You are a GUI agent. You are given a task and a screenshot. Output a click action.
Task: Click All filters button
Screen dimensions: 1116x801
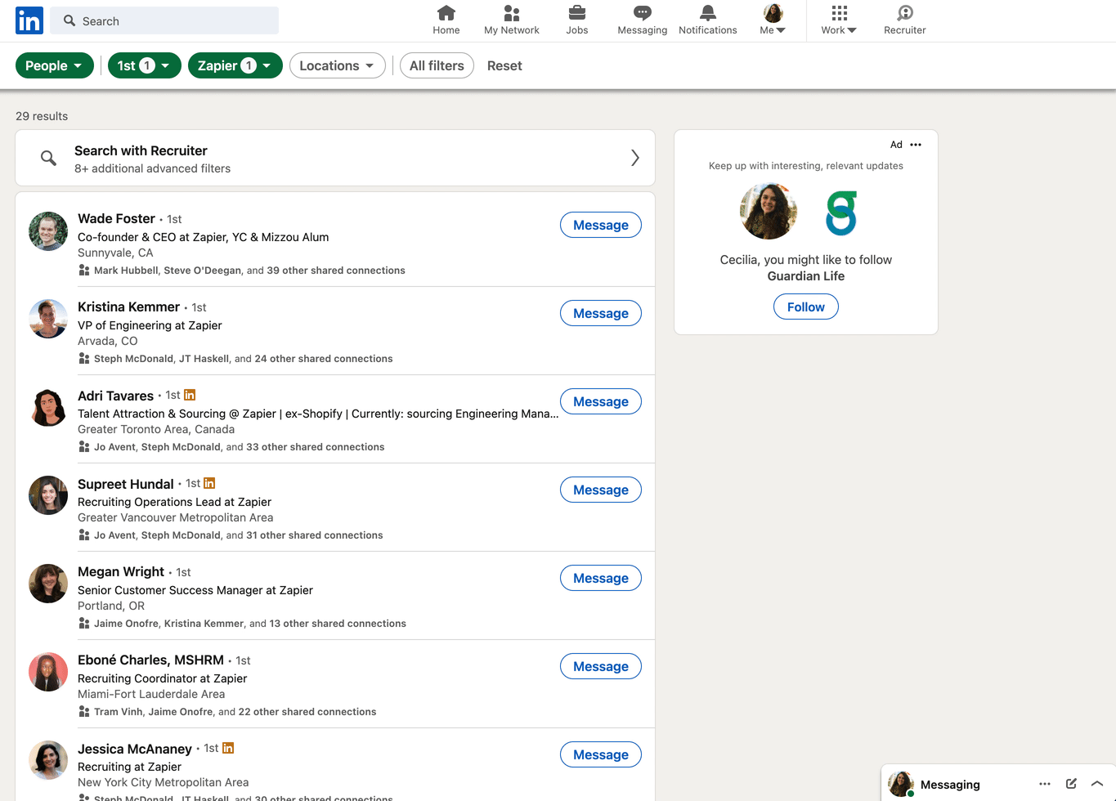pos(437,65)
